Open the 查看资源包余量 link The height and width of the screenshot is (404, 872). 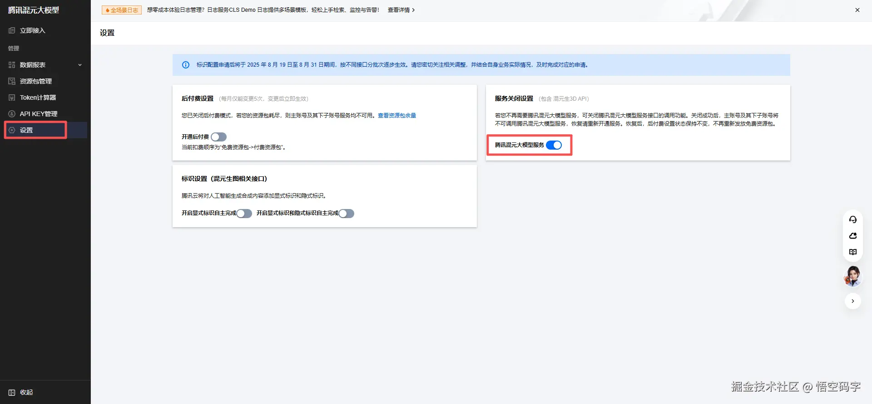(397, 116)
